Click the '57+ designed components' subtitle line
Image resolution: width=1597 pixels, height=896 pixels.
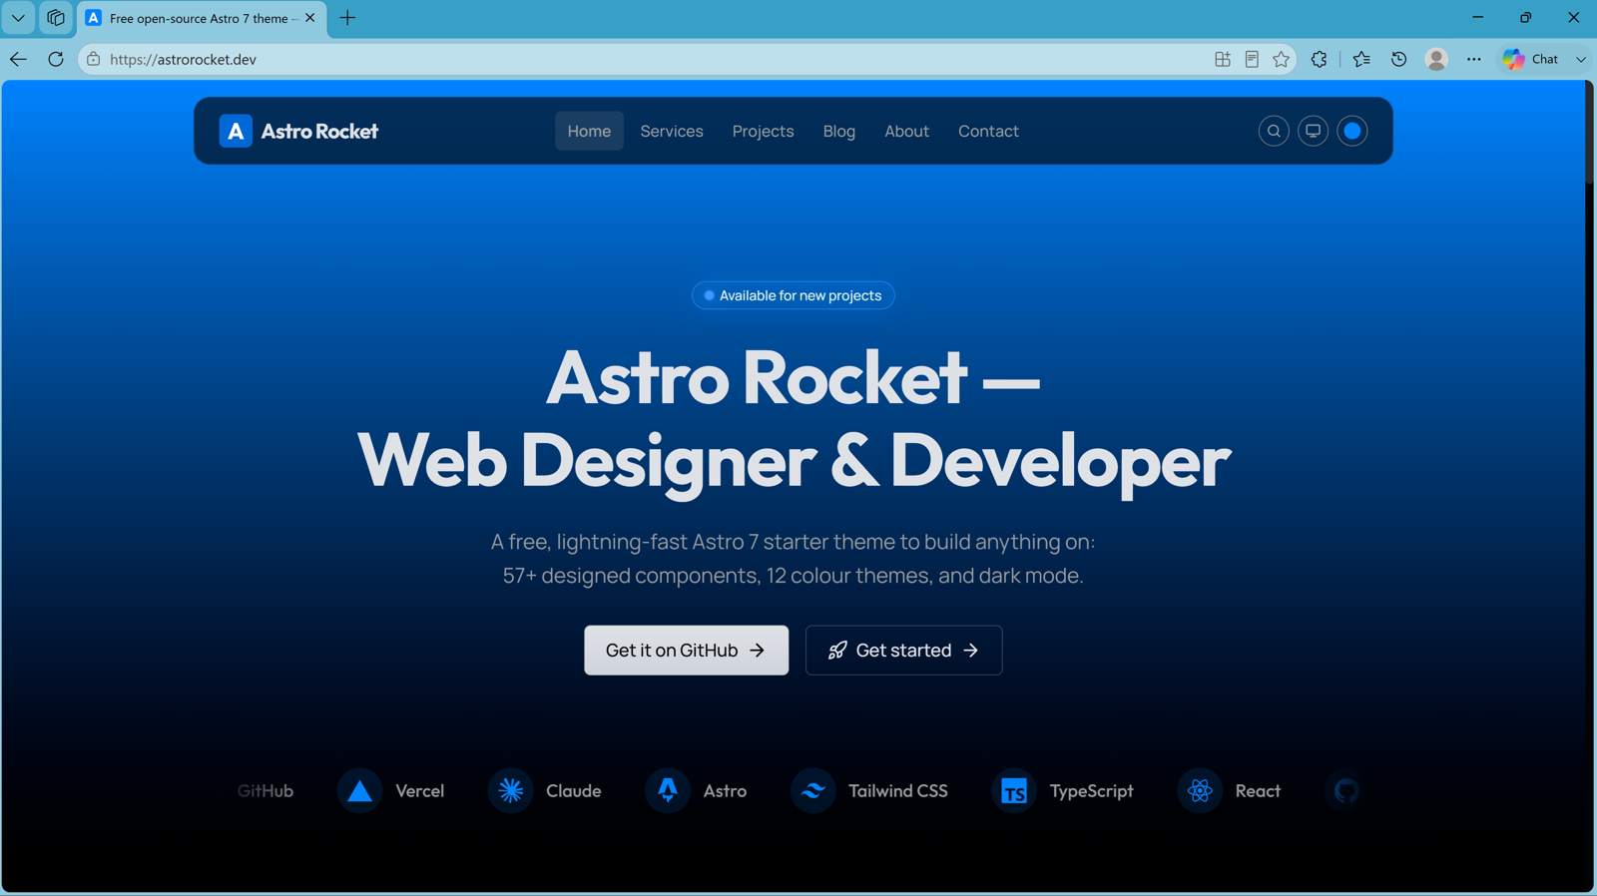tap(793, 576)
